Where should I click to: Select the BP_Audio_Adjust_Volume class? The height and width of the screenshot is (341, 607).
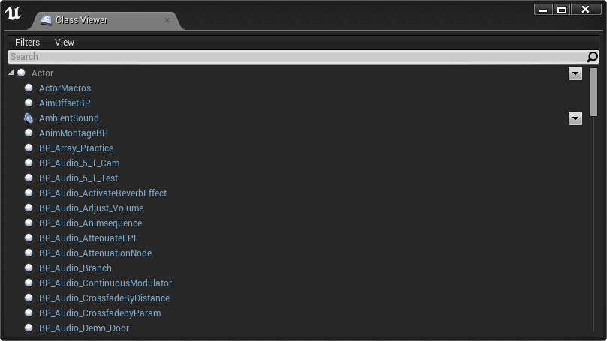(x=91, y=208)
